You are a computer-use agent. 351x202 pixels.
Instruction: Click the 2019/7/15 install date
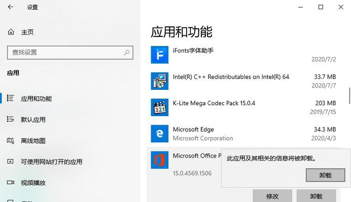coord(323,112)
